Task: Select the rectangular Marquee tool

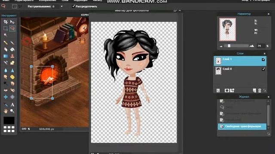Action: pos(6,28)
